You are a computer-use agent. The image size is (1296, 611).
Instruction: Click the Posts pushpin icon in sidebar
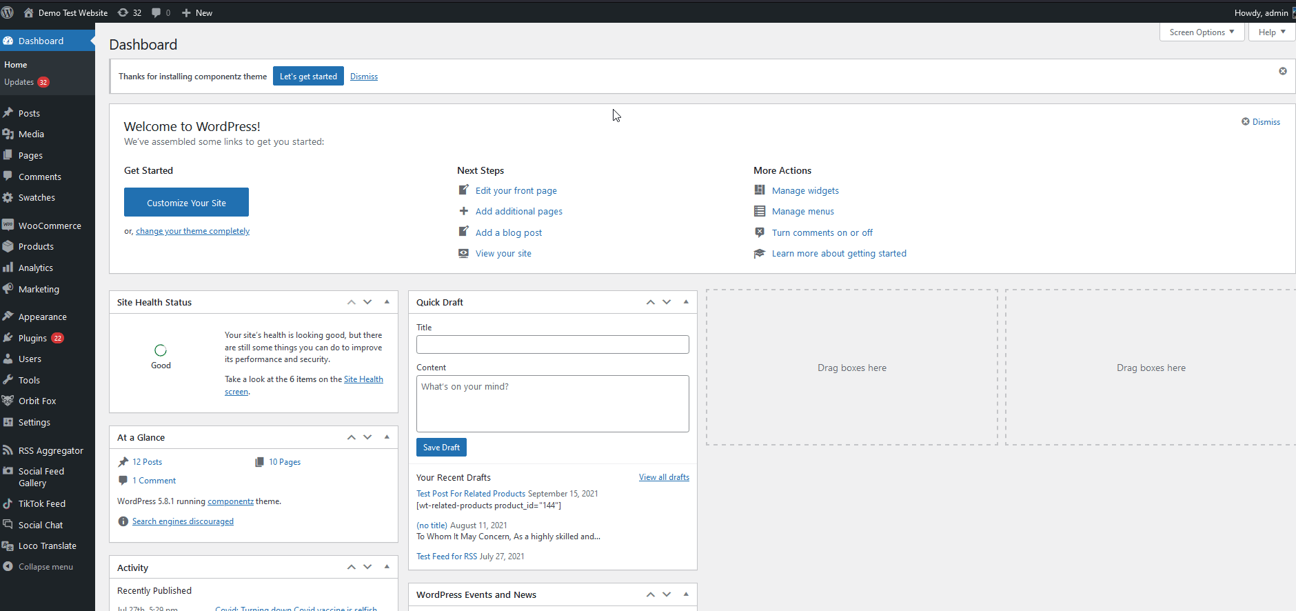pyautogui.click(x=8, y=112)
